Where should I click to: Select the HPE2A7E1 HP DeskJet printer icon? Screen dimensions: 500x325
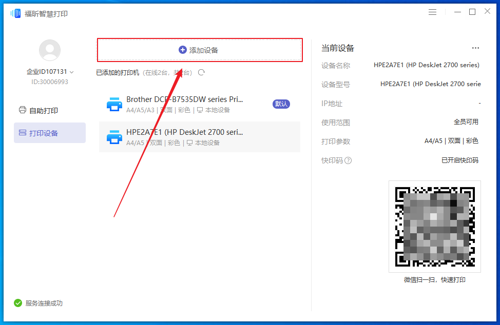[114, 136]
